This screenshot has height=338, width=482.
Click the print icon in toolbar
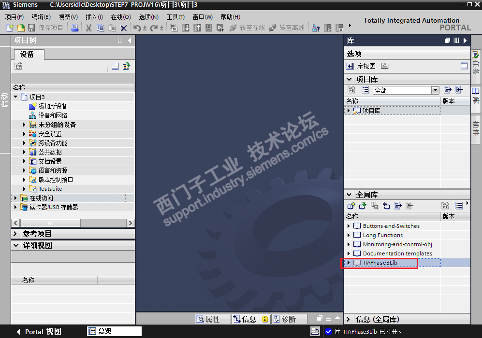[74, 28]
